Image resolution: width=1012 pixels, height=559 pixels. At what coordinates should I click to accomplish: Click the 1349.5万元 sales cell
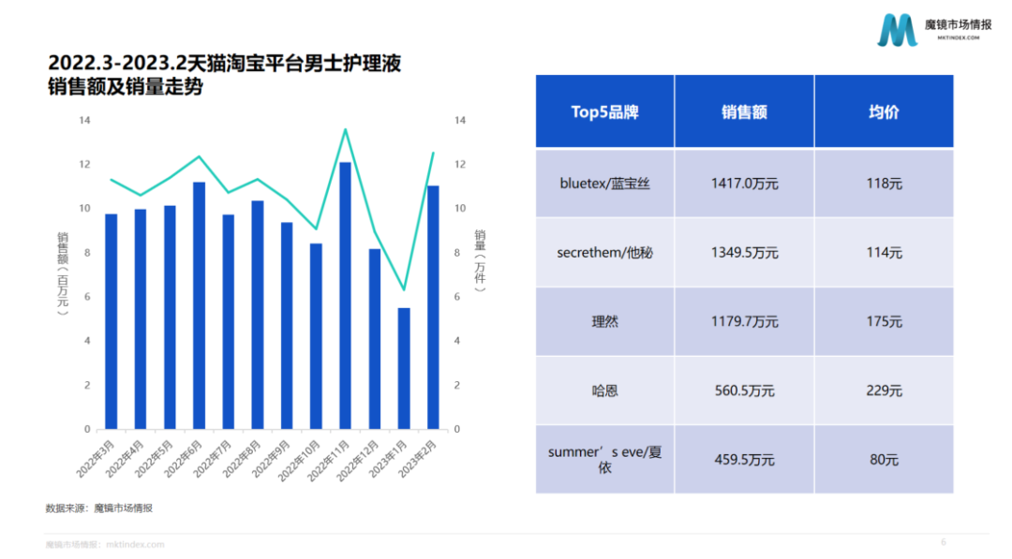[x=744, y=252]
